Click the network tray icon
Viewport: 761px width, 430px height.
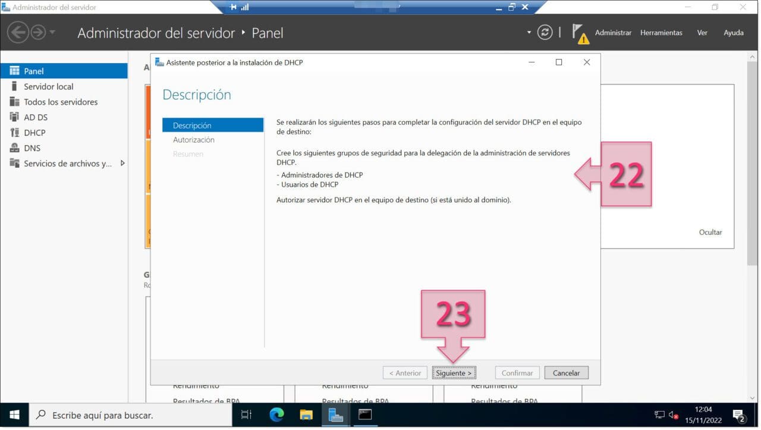659,415
